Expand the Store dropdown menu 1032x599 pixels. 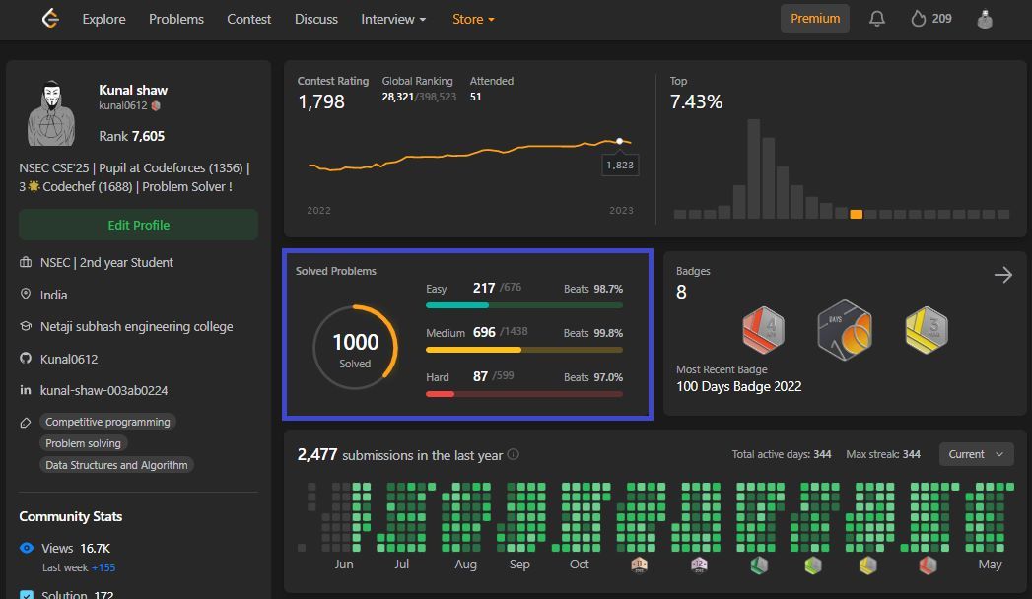coord(473,19)
